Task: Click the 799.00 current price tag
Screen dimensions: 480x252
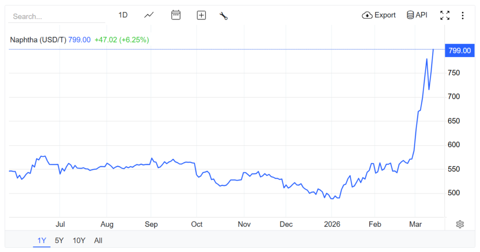Action: coord(459,51)
